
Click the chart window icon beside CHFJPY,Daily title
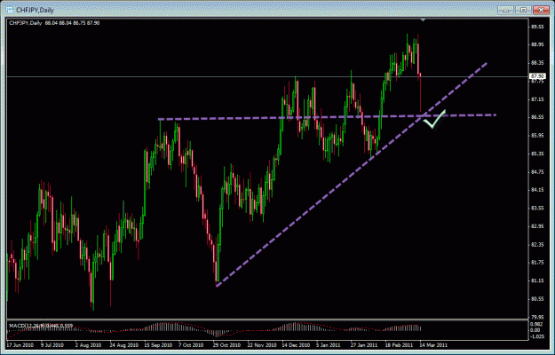point(10,10)
